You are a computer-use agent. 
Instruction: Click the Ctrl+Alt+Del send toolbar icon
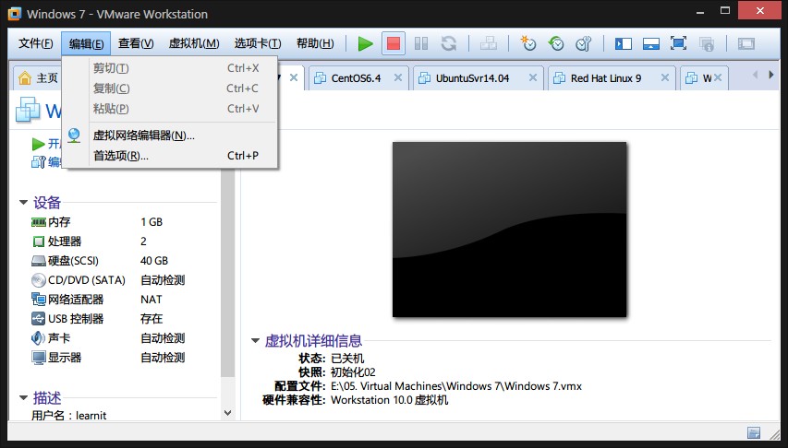[488, 43]
